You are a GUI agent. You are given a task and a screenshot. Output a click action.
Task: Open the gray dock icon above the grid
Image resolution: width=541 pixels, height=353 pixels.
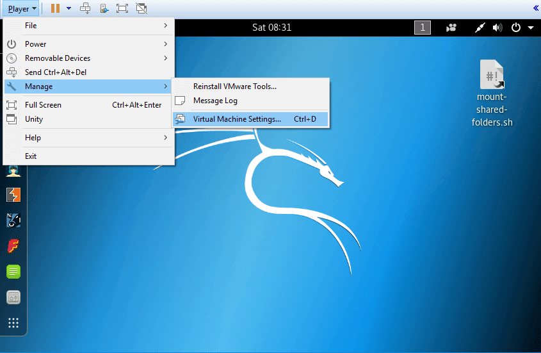[13, 297]
